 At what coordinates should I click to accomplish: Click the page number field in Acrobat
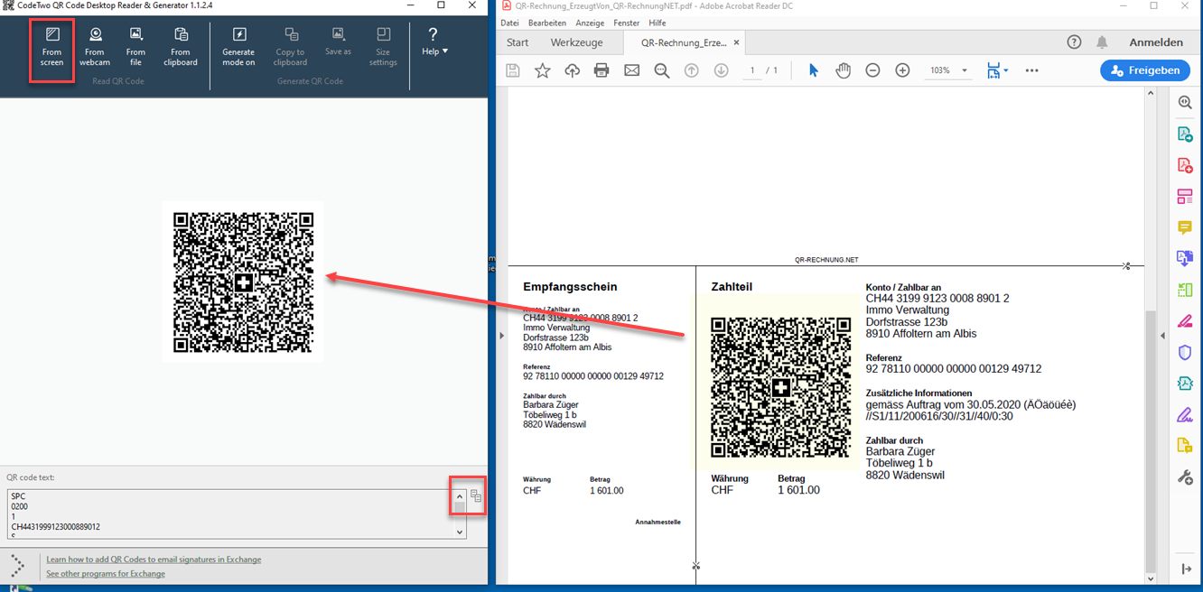(751, 70)
